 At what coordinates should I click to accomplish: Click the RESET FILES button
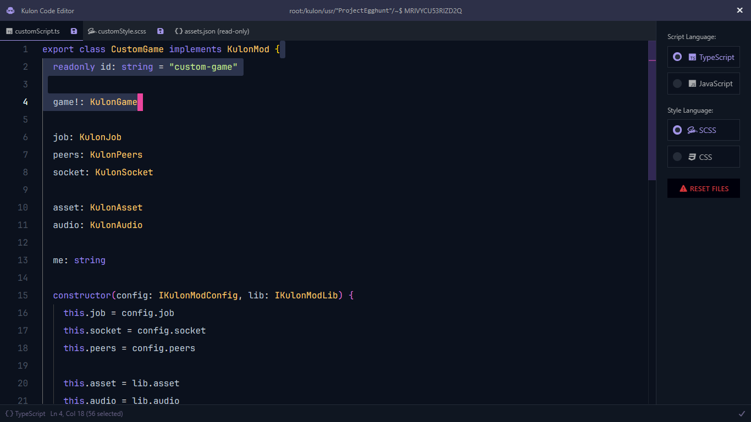(704, 188)
